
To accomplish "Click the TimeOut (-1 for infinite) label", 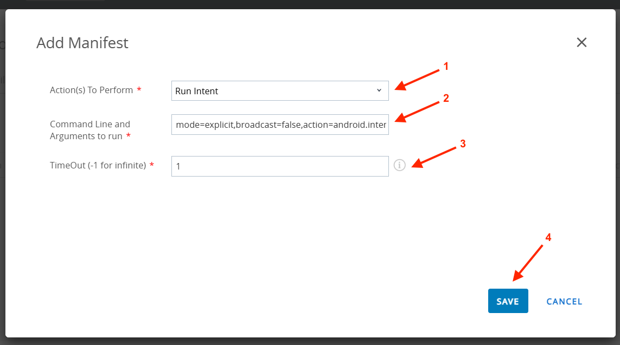I will [x=98, y=165].
